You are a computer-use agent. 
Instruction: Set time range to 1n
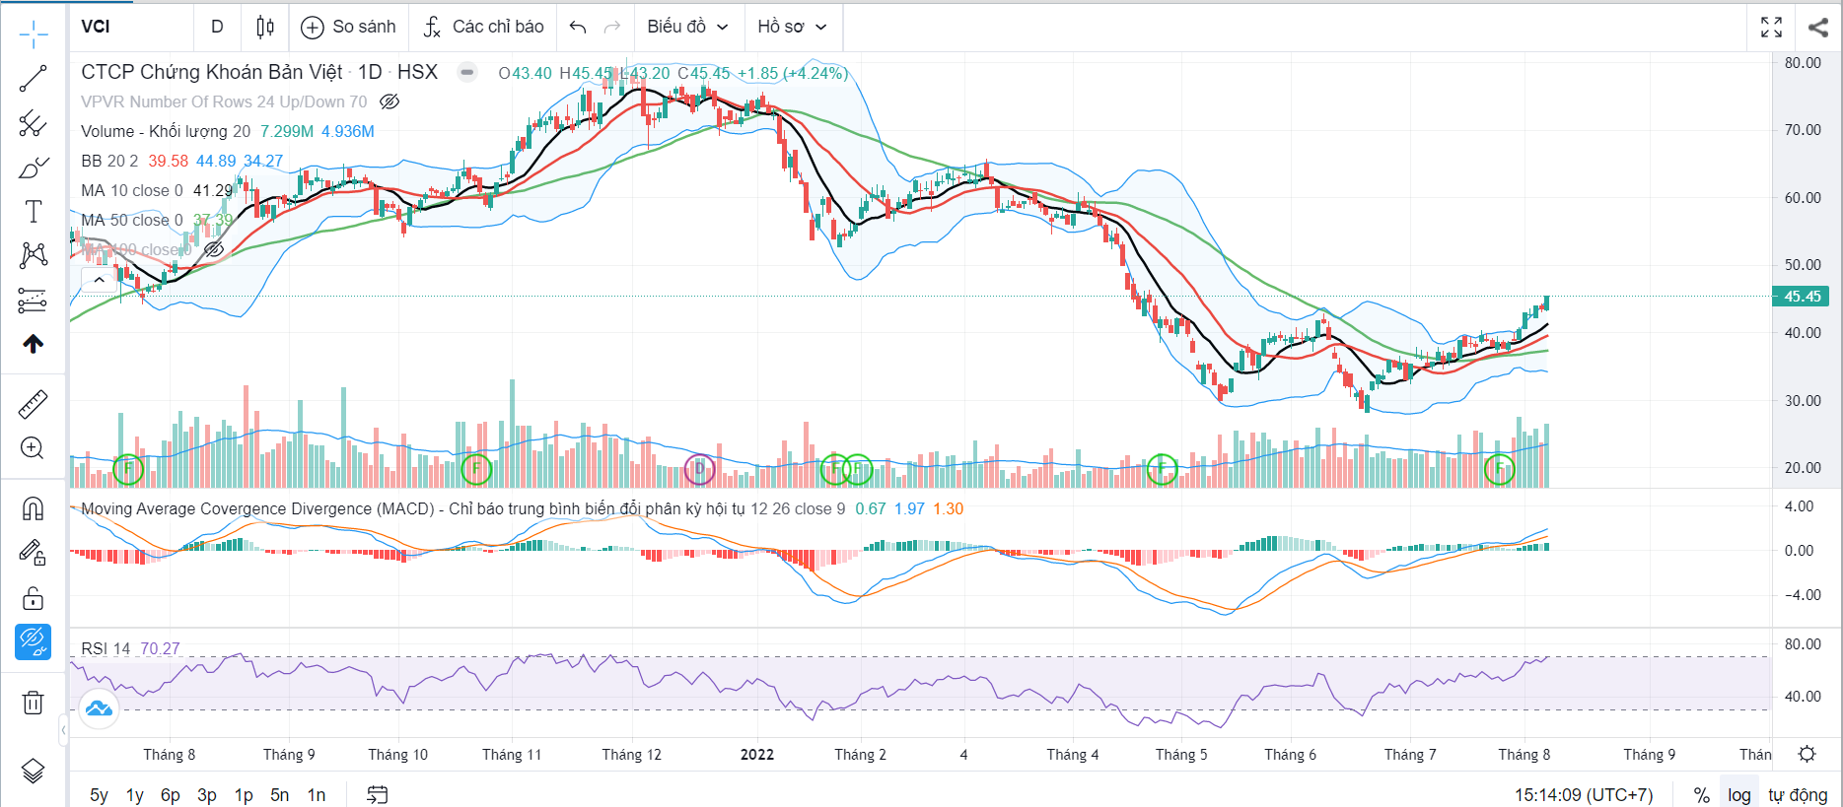[x=317, y=794]
